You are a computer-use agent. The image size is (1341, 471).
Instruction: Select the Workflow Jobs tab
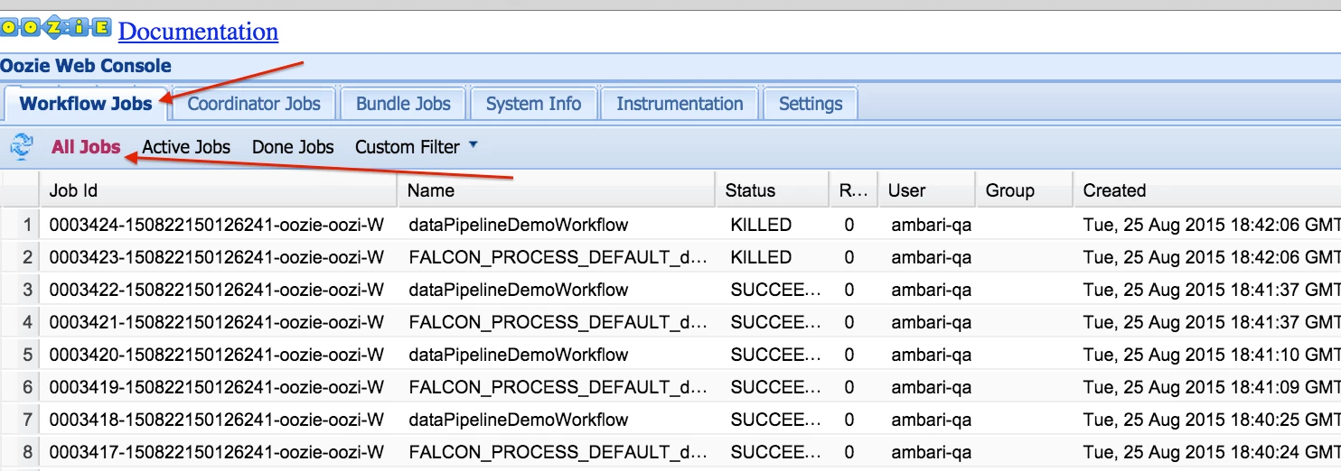pyautogui.click(x=86, y=104)
